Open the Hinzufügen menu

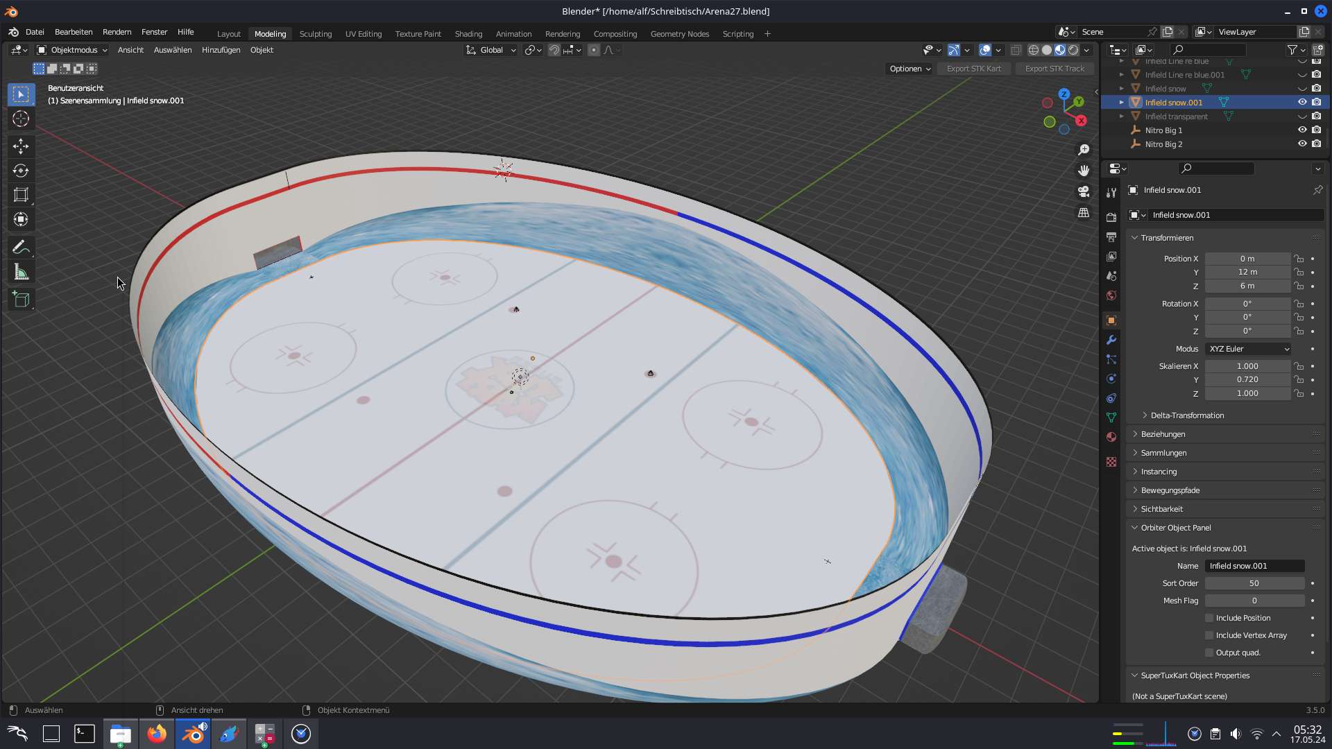pos(221,50)
